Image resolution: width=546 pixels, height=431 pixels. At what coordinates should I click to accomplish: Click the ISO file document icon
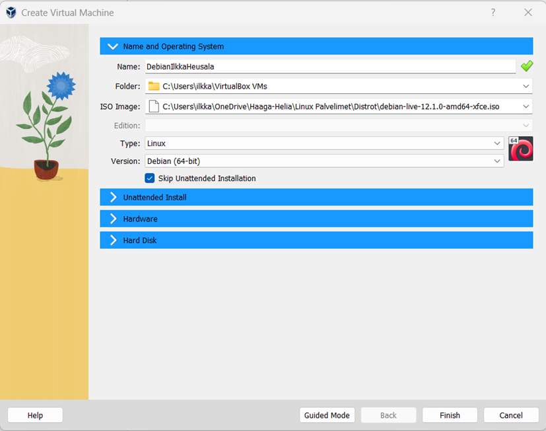pos(154,106)
